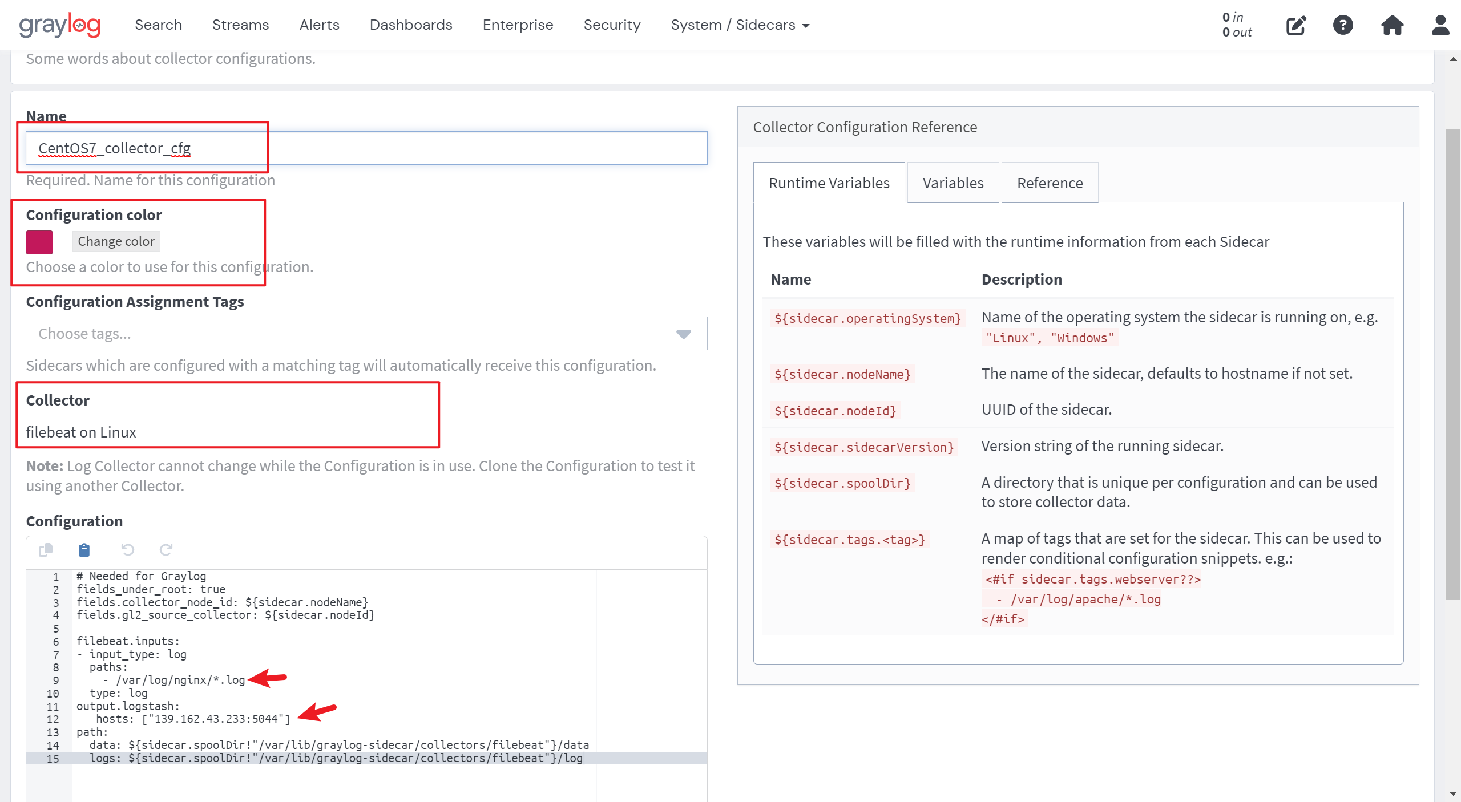Click the paste clipboard icon in editor
Viewport: 1461px width, 802px height.
pos(84,550)
